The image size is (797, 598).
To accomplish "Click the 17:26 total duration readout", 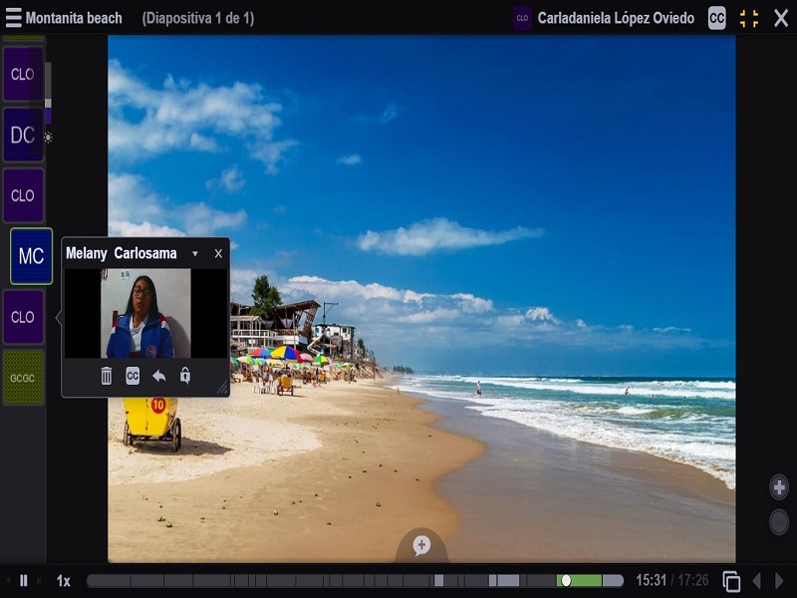I will pyautogui.click(x=692, y=580).
